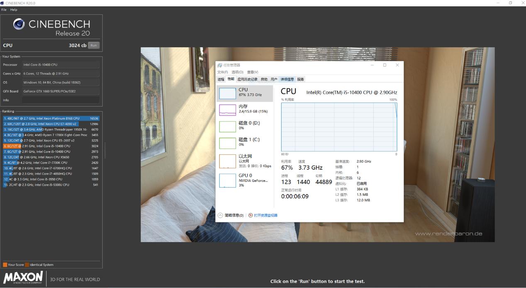Open the Cinebench Help menu
Viewport: 526px width, 288px height.
click(14, 10)
